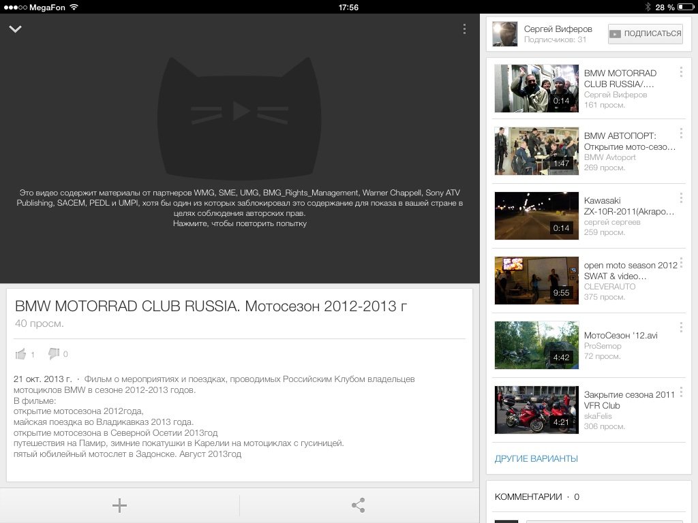Show more suggestions via ДРУГИЕ ВАРИАНТЫ

pos(536,458)
